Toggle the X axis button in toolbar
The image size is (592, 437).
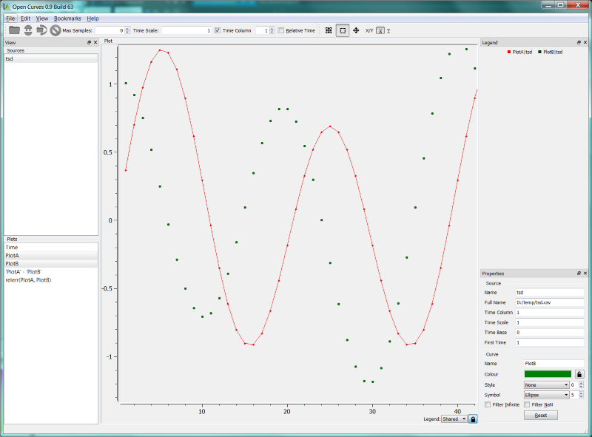pos(380,30)
